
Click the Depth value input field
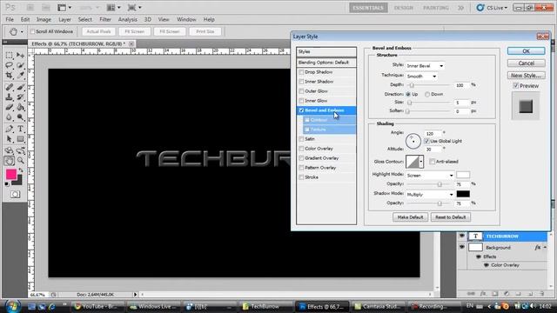pyautogui.click(x=461, y=85)
